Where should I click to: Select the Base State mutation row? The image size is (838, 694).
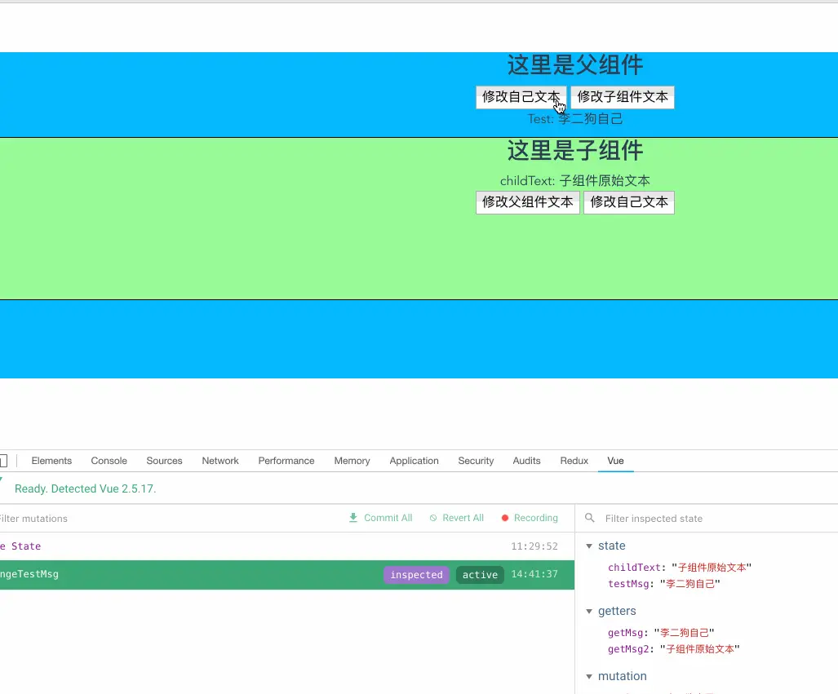[287, 546]
